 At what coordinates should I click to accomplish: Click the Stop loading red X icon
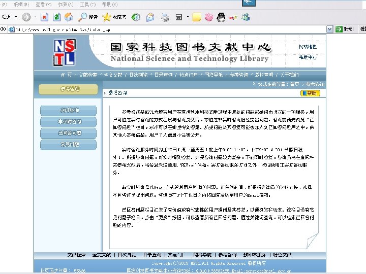(x=44, y=17)
